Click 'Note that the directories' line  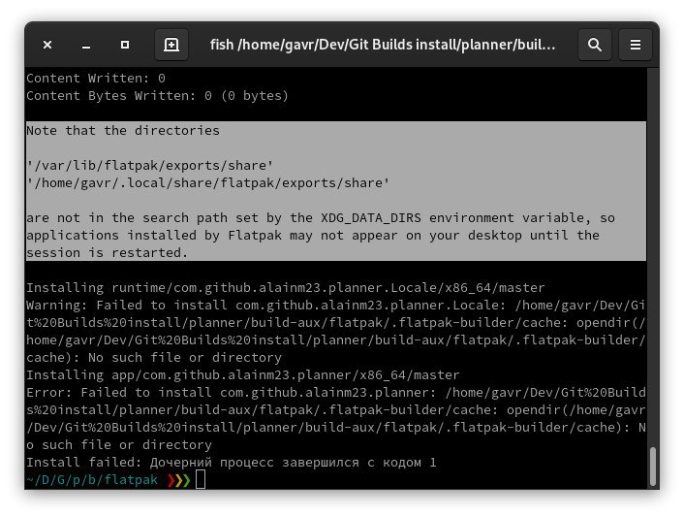click(x=123, y=131)
